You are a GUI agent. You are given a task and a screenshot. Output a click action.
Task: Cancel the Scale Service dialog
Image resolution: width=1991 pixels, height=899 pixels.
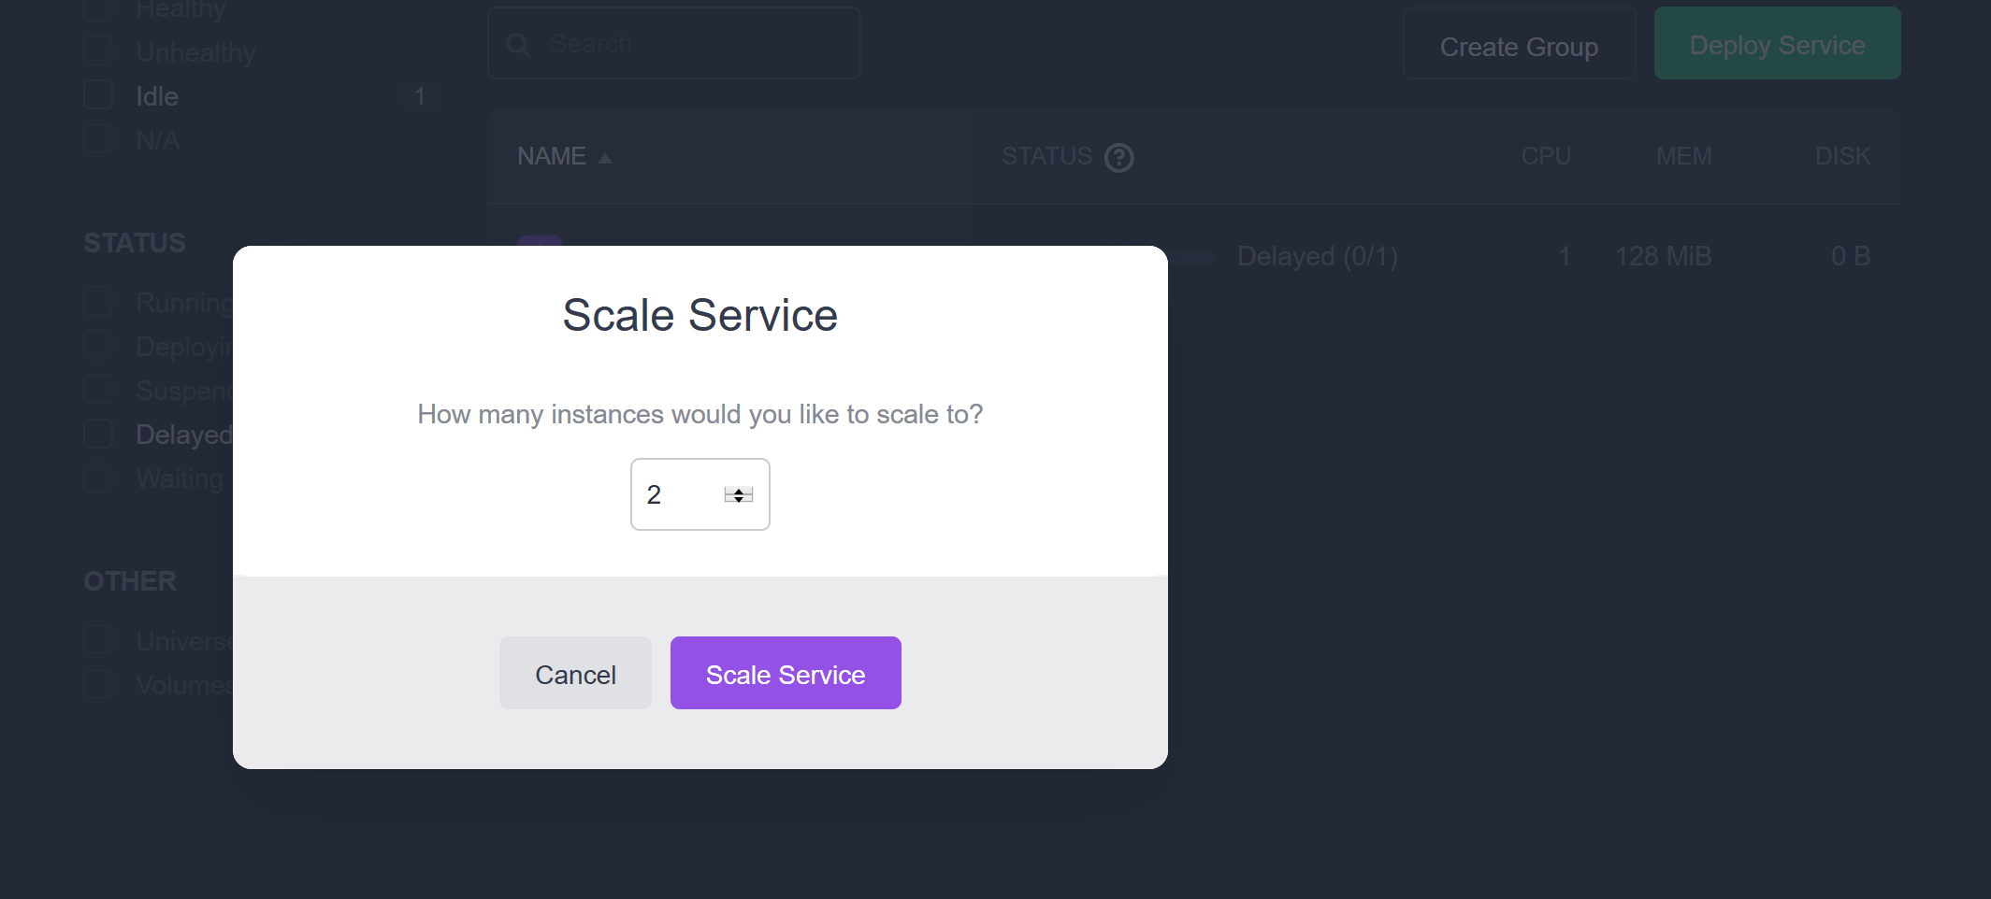point(575,673)
